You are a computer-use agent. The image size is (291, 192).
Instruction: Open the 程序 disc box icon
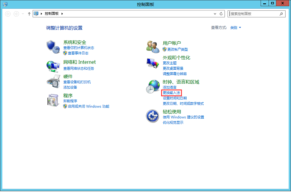point(54,100)
